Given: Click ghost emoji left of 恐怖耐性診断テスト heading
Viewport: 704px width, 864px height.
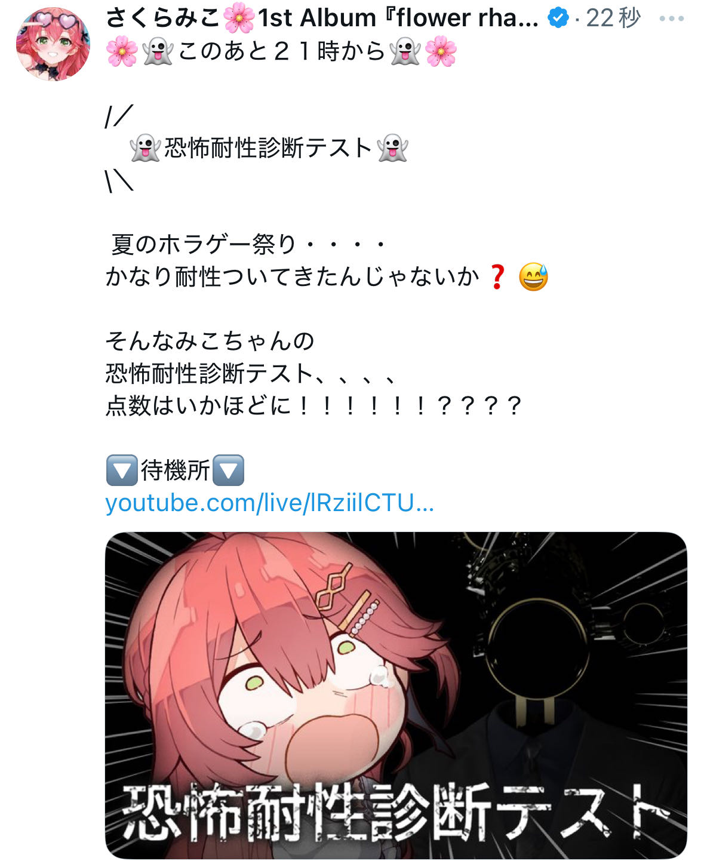Looking at the screenshot, I should click(145, 148).
